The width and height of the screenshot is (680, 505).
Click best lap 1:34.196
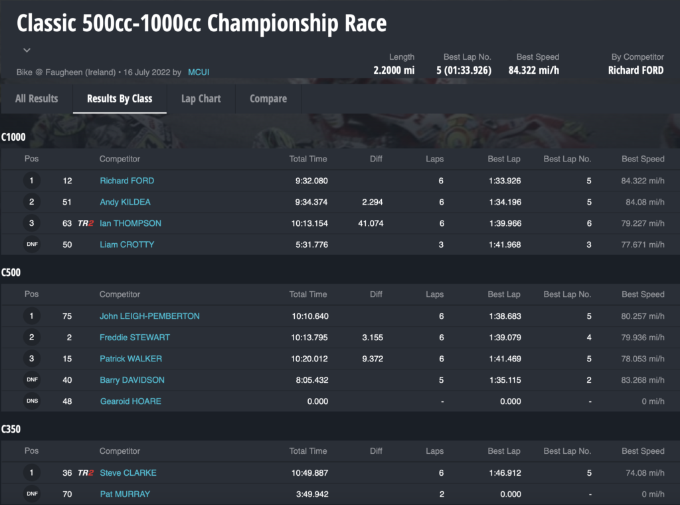(x=505, y=202)
